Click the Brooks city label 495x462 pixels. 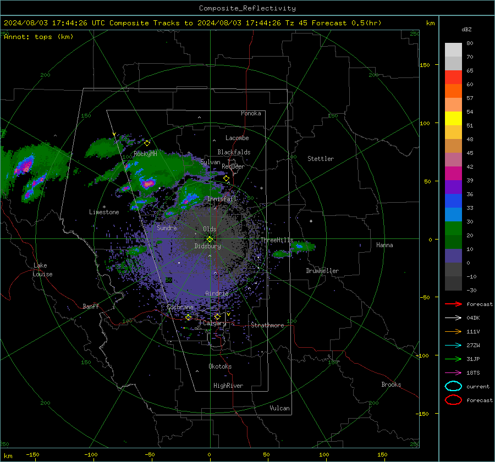click(391, 385)
